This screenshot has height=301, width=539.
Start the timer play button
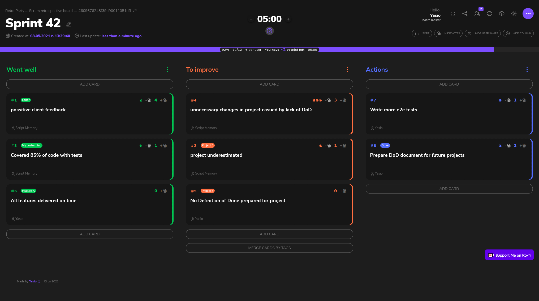point(269,31)
